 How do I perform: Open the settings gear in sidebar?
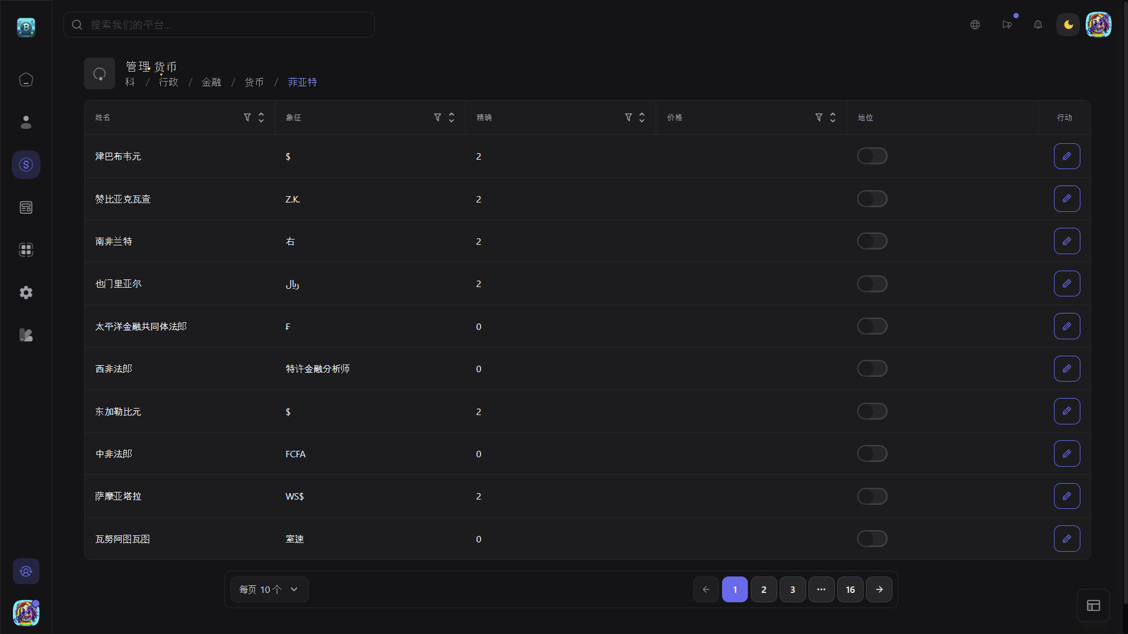click(26, 292)
